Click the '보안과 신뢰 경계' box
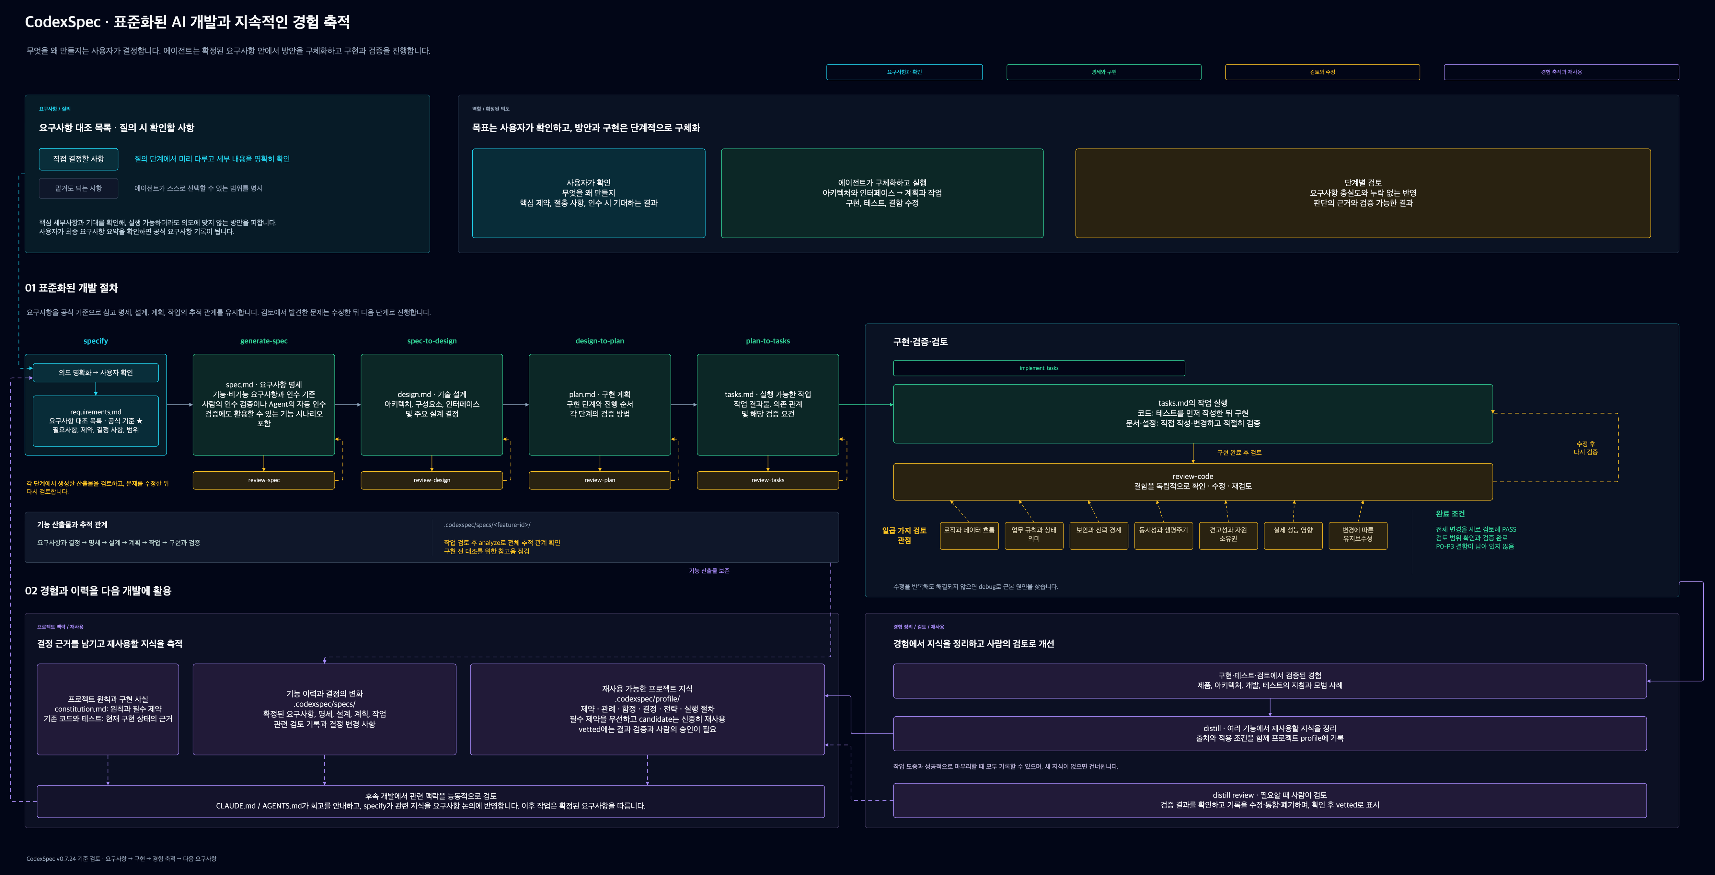The height and width of the screenshot is (875, 1715). coord(1099,535)
